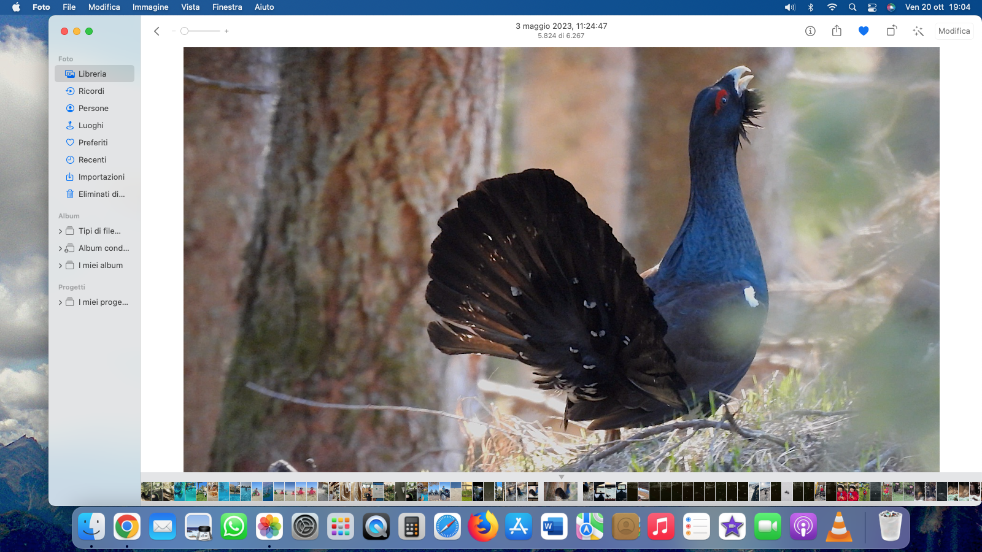Open the Trash in the Dock
Screen dimensions: 982x552
(x=890, y=526)
